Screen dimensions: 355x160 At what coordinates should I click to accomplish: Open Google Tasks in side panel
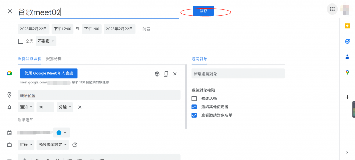(x=347, y=42)
